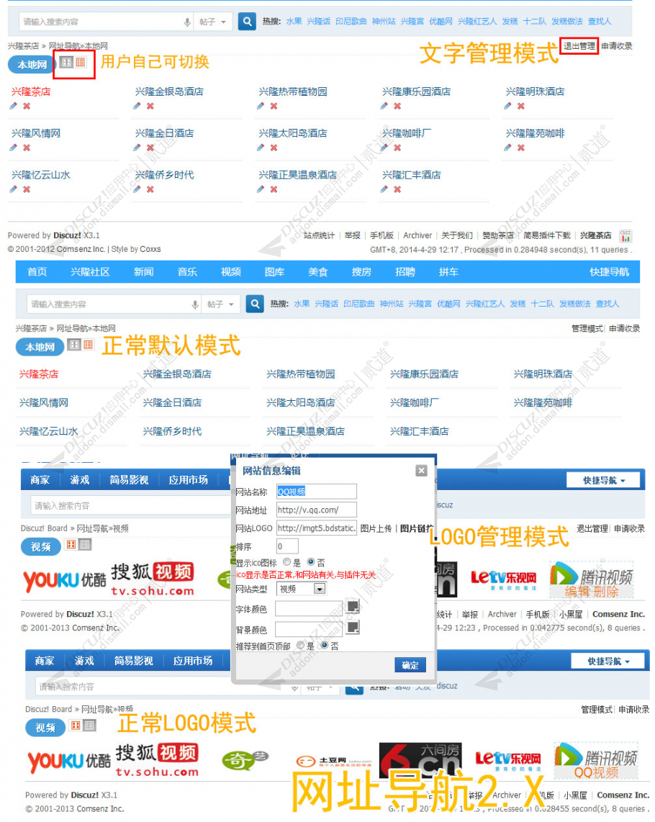
Task: Expand the 网站类型 dropdown showing 视频
Action: tap(320, 589)
